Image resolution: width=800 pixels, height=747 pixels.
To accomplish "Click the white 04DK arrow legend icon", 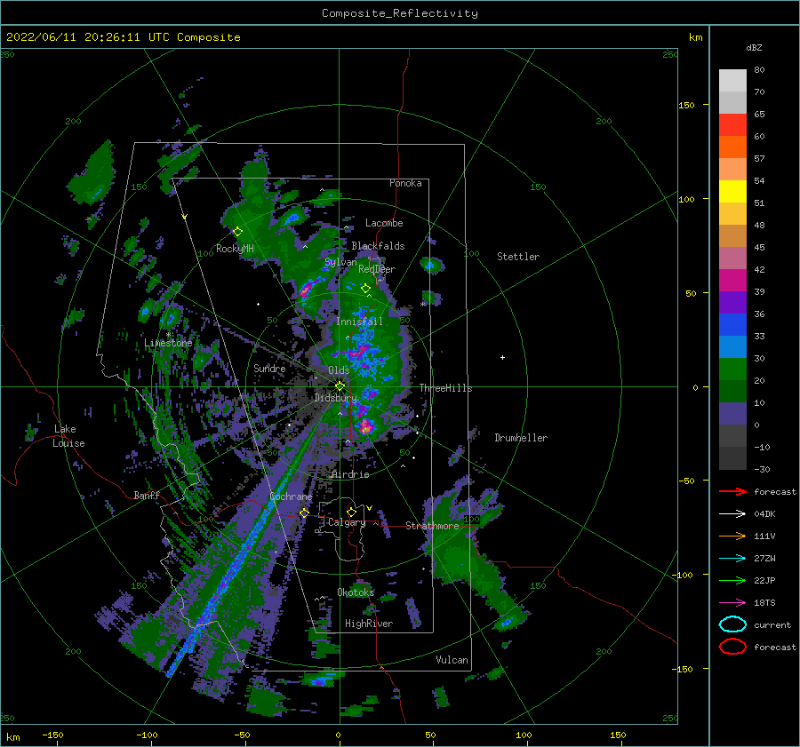I will point(732,514).
